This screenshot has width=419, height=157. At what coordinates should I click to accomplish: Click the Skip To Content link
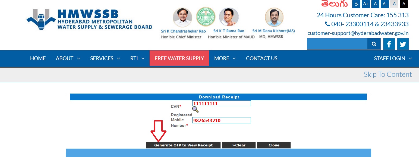[388, 74]
